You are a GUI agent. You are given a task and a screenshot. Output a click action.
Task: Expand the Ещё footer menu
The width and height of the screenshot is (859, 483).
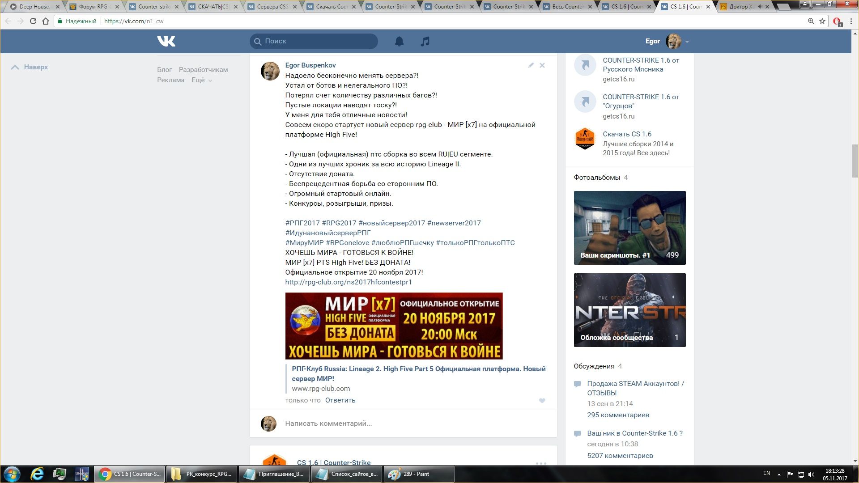(202, 80)
